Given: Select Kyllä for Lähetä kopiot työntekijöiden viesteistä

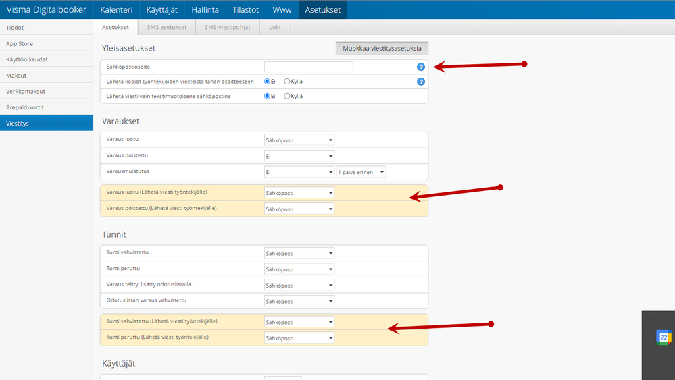Looking at the screenshot, I should point(286,81).
